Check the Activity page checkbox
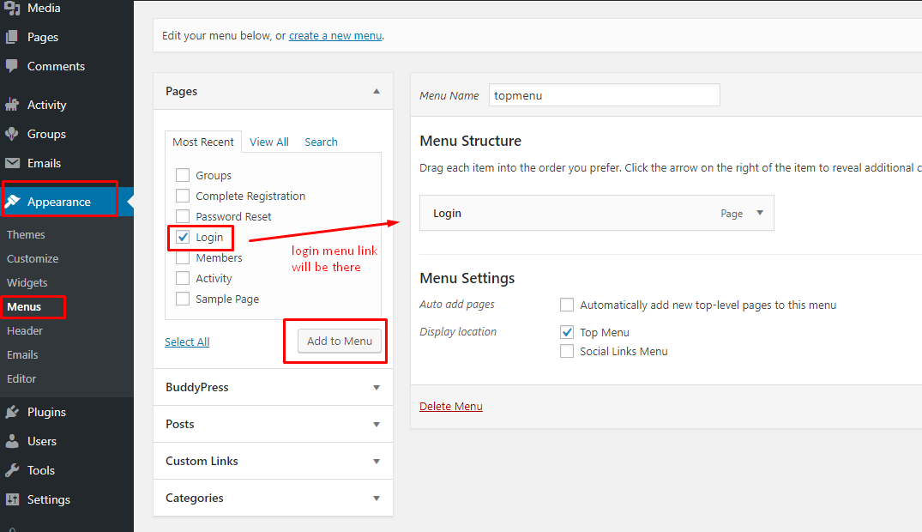 click(x=183, y=278)
